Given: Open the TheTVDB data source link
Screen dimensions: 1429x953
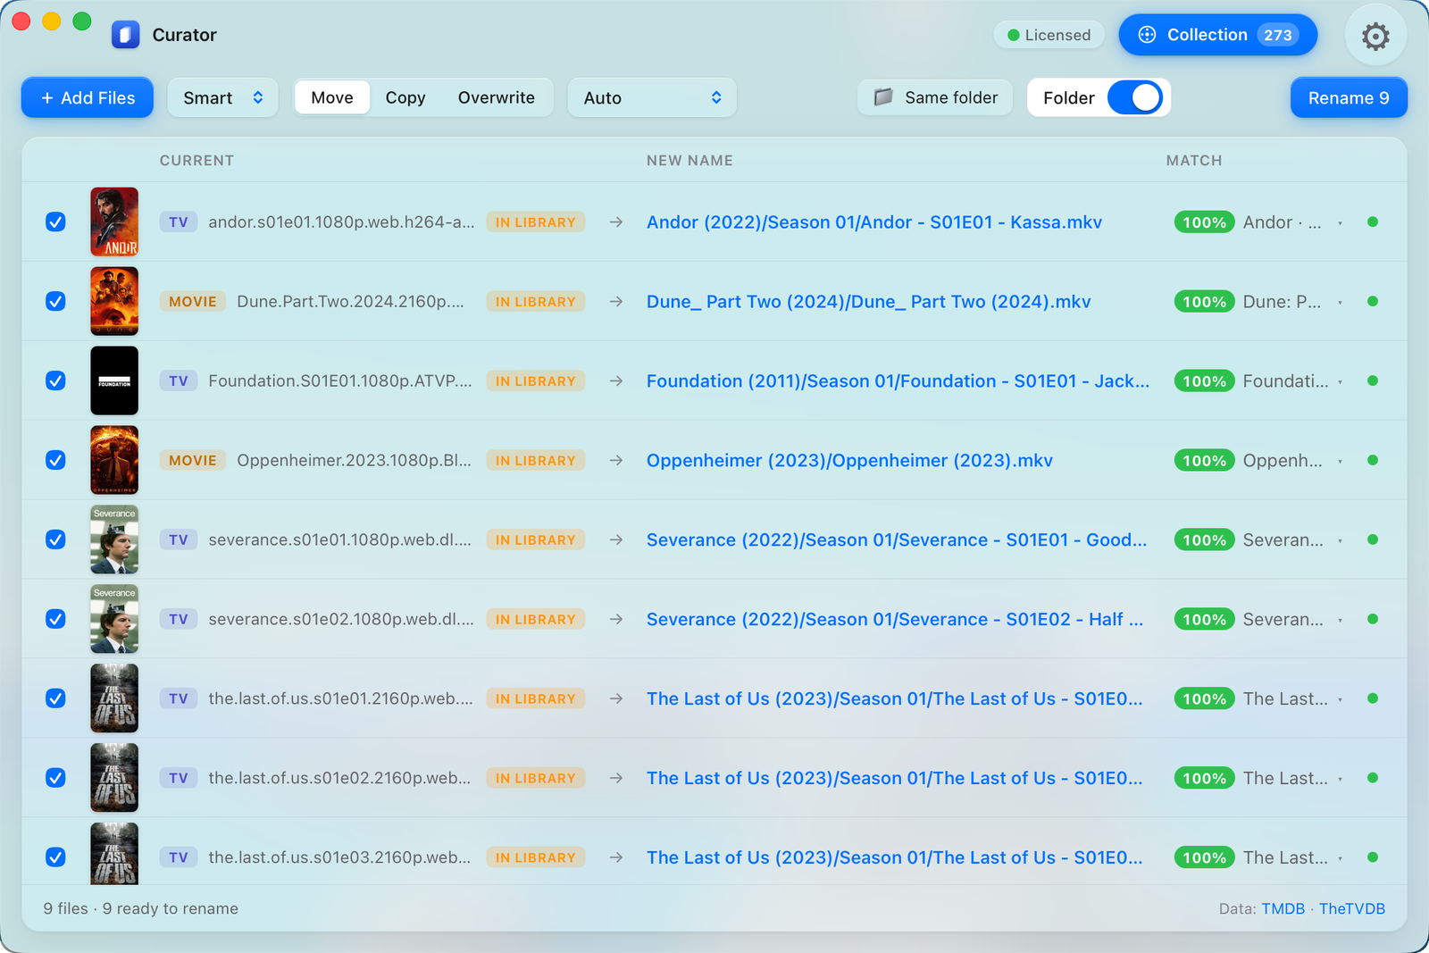Looking at the screenshot, I should (1352, 908).
